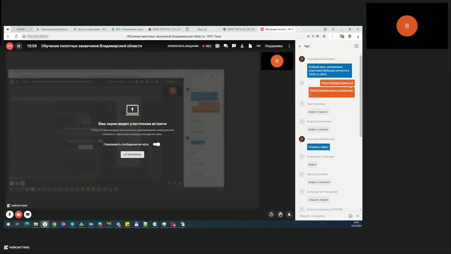Raise hand in the meeting

click(x=280, y=214)
